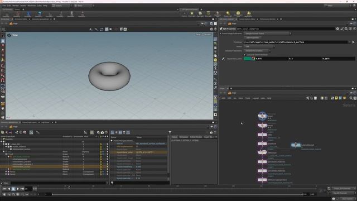Click the parameter pane search magnifier icon
Screen dimensions: 357x201
[346, 28]
